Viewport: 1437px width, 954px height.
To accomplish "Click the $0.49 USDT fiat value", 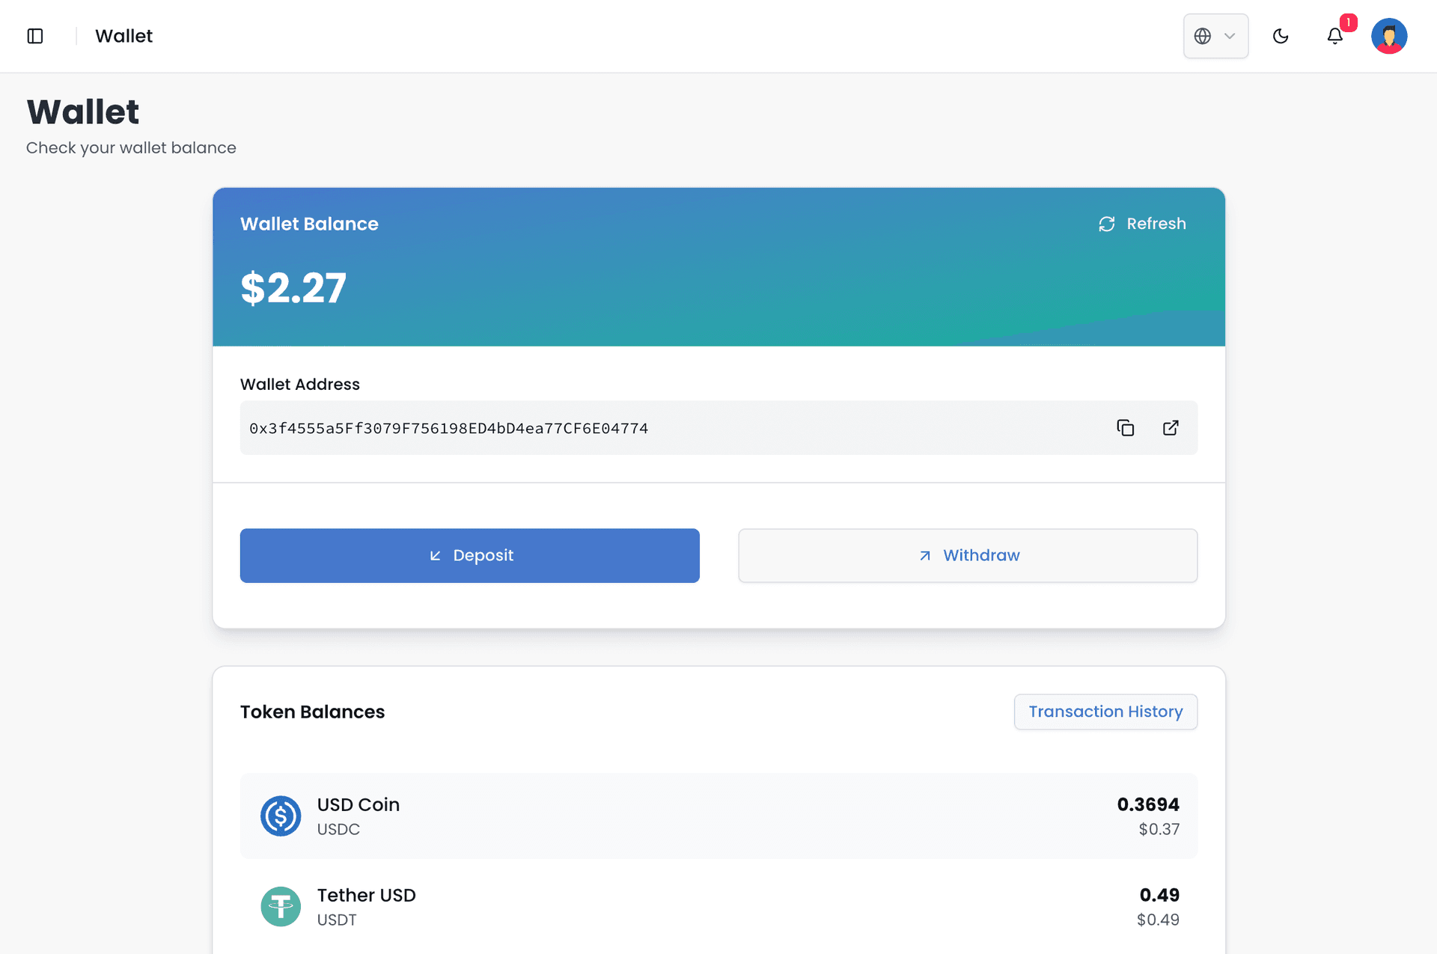I will click(x=1158, y=920).
